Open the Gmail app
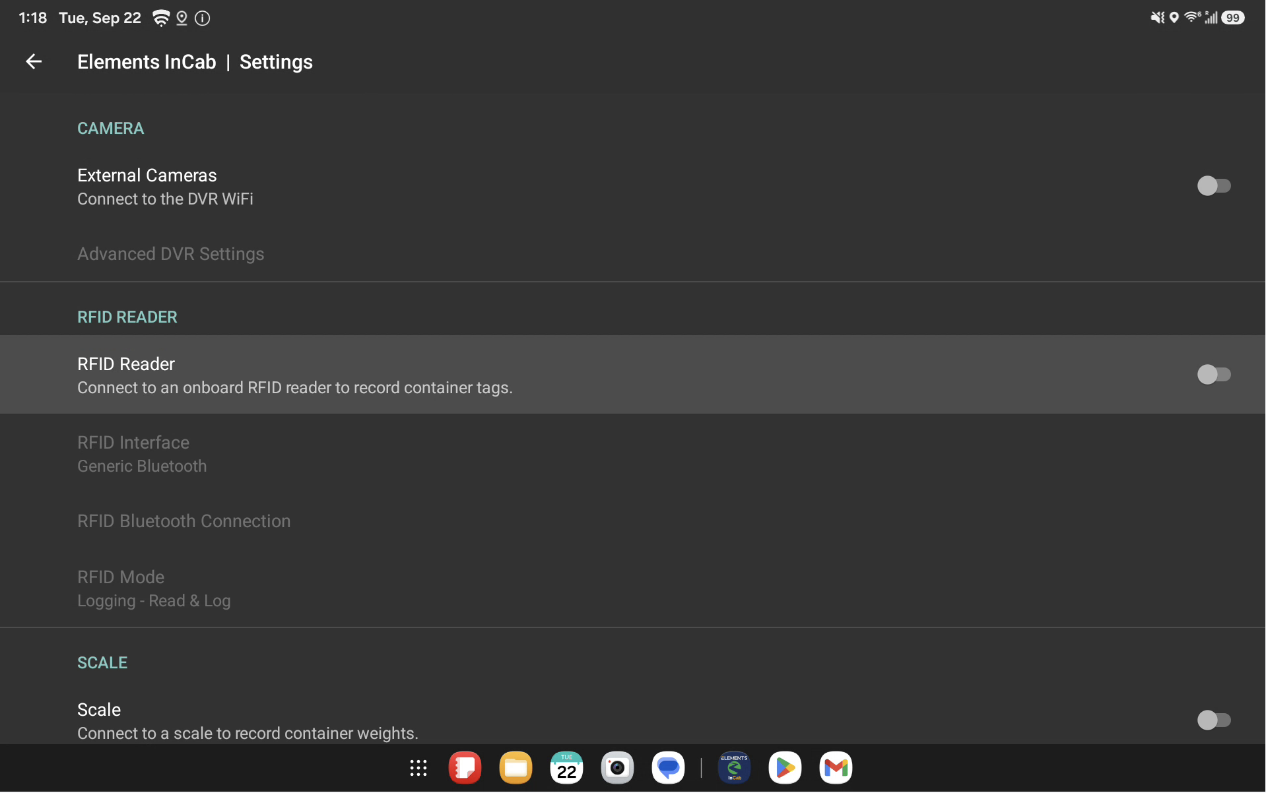This screenshot has width=1266, height=793. click(836, 768)
